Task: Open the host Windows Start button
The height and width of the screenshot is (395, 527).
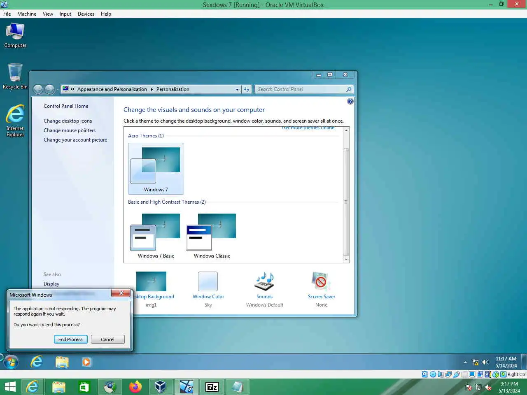Action: tap(10, 387)
